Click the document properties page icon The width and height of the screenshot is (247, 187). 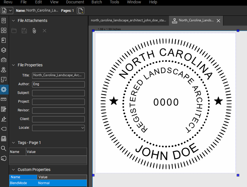4,11
